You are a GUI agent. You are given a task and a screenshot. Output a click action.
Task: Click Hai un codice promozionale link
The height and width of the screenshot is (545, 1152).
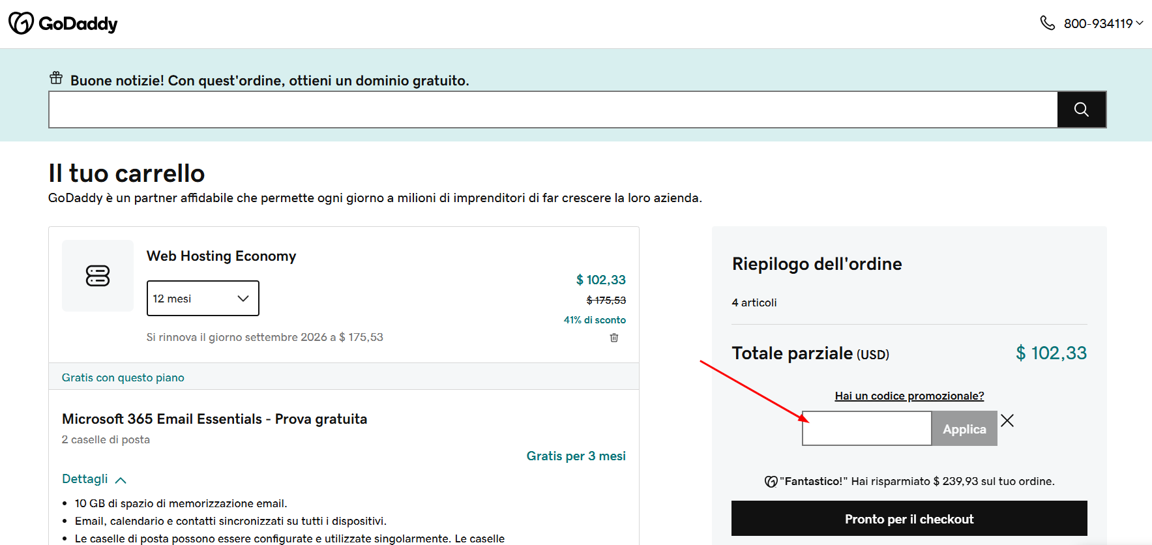coord(909,396)
